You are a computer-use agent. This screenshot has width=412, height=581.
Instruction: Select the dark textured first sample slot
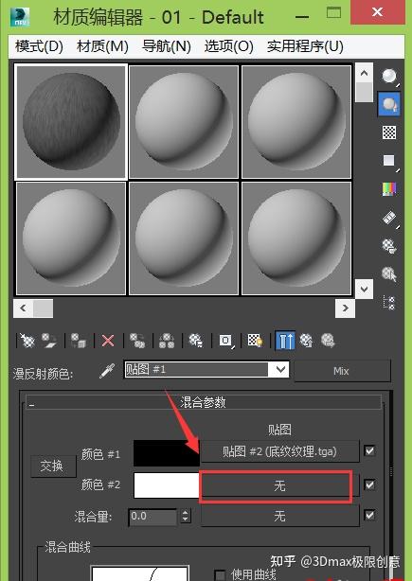(71, 121)
